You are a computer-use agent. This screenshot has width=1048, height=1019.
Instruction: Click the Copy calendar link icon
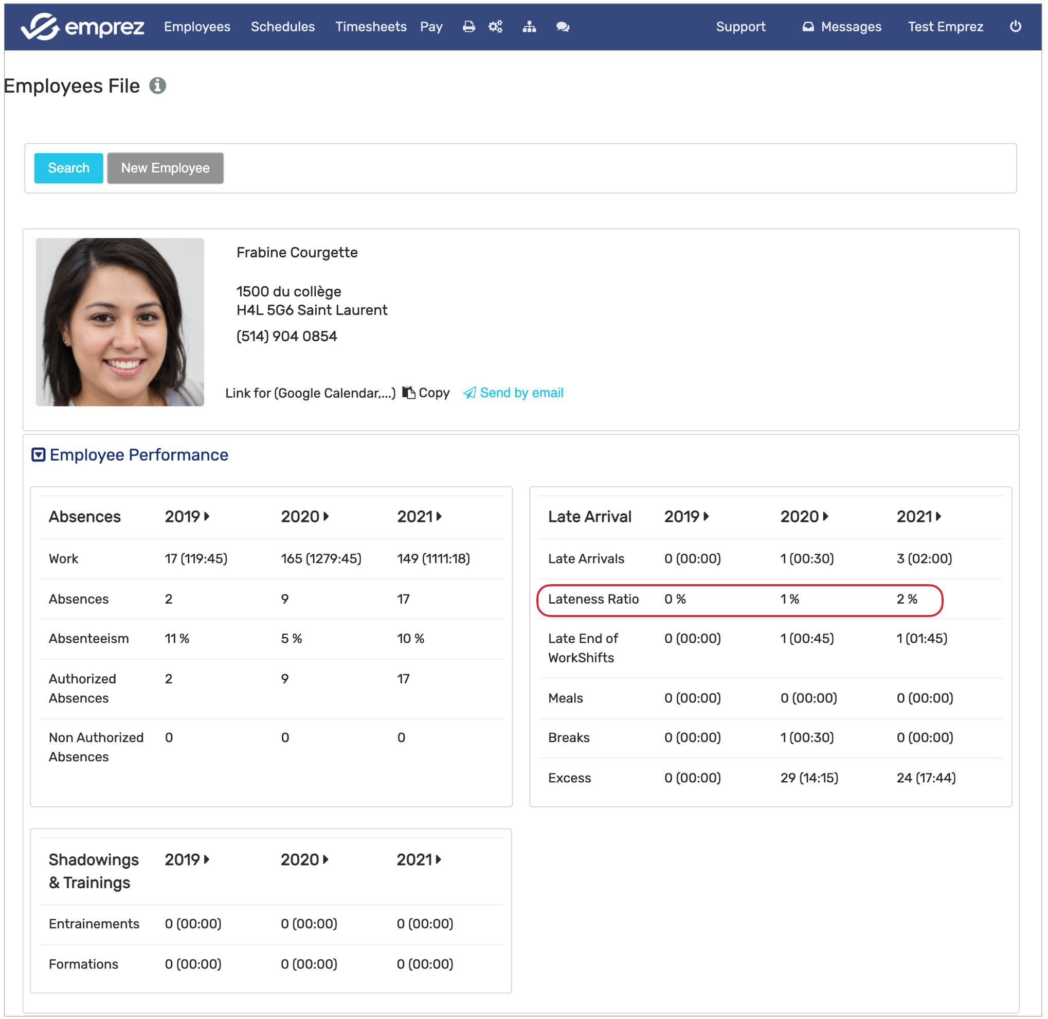tap(409, 393)
